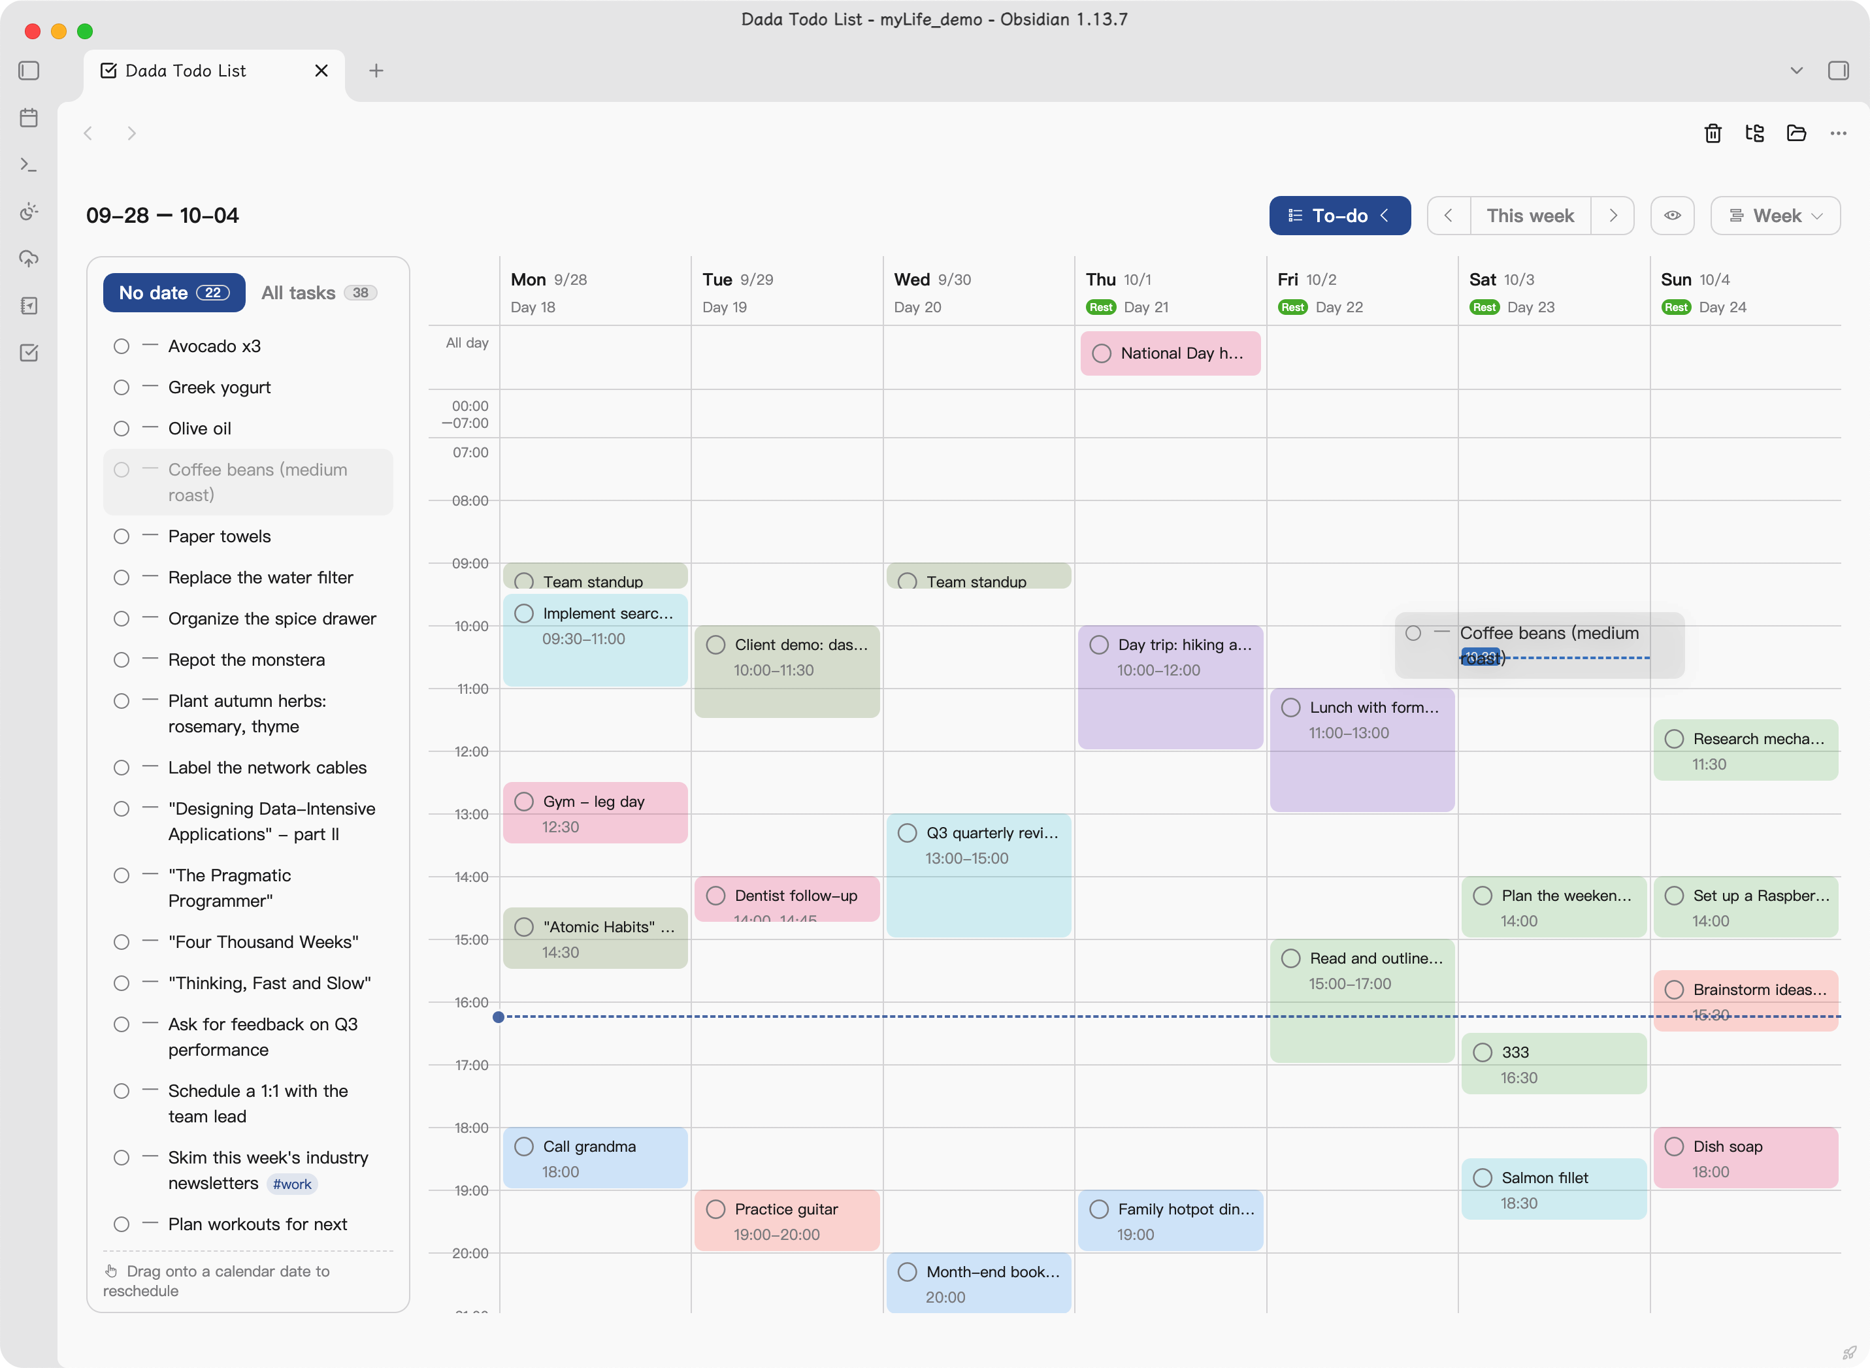Open the checkbox todo ribbon icon
Viewport: 1870px width, 1368px height.
tap(29, 353)
